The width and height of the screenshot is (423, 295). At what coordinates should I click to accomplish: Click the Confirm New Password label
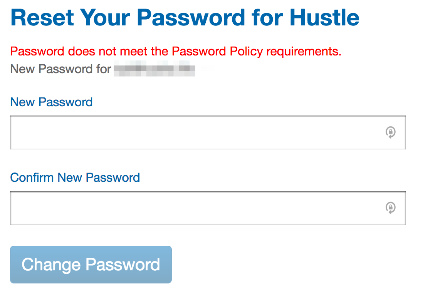[75, 178]
